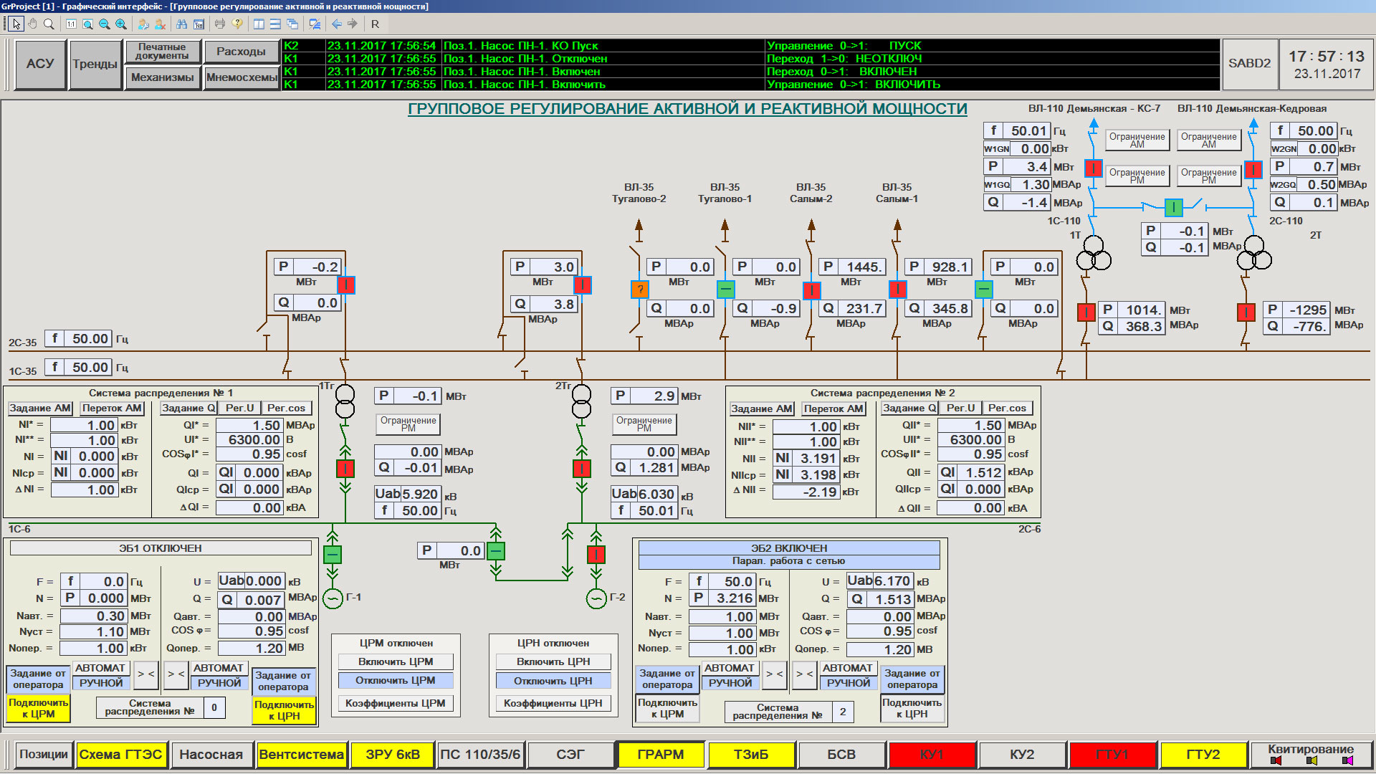Open Коэффициенты ЦРН
The image size is (1376, 774).
(x=553, y=703)
